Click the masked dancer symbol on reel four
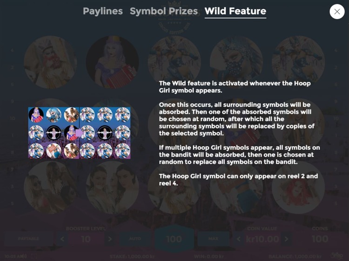The image size is (349, 261). coord(236,62)
